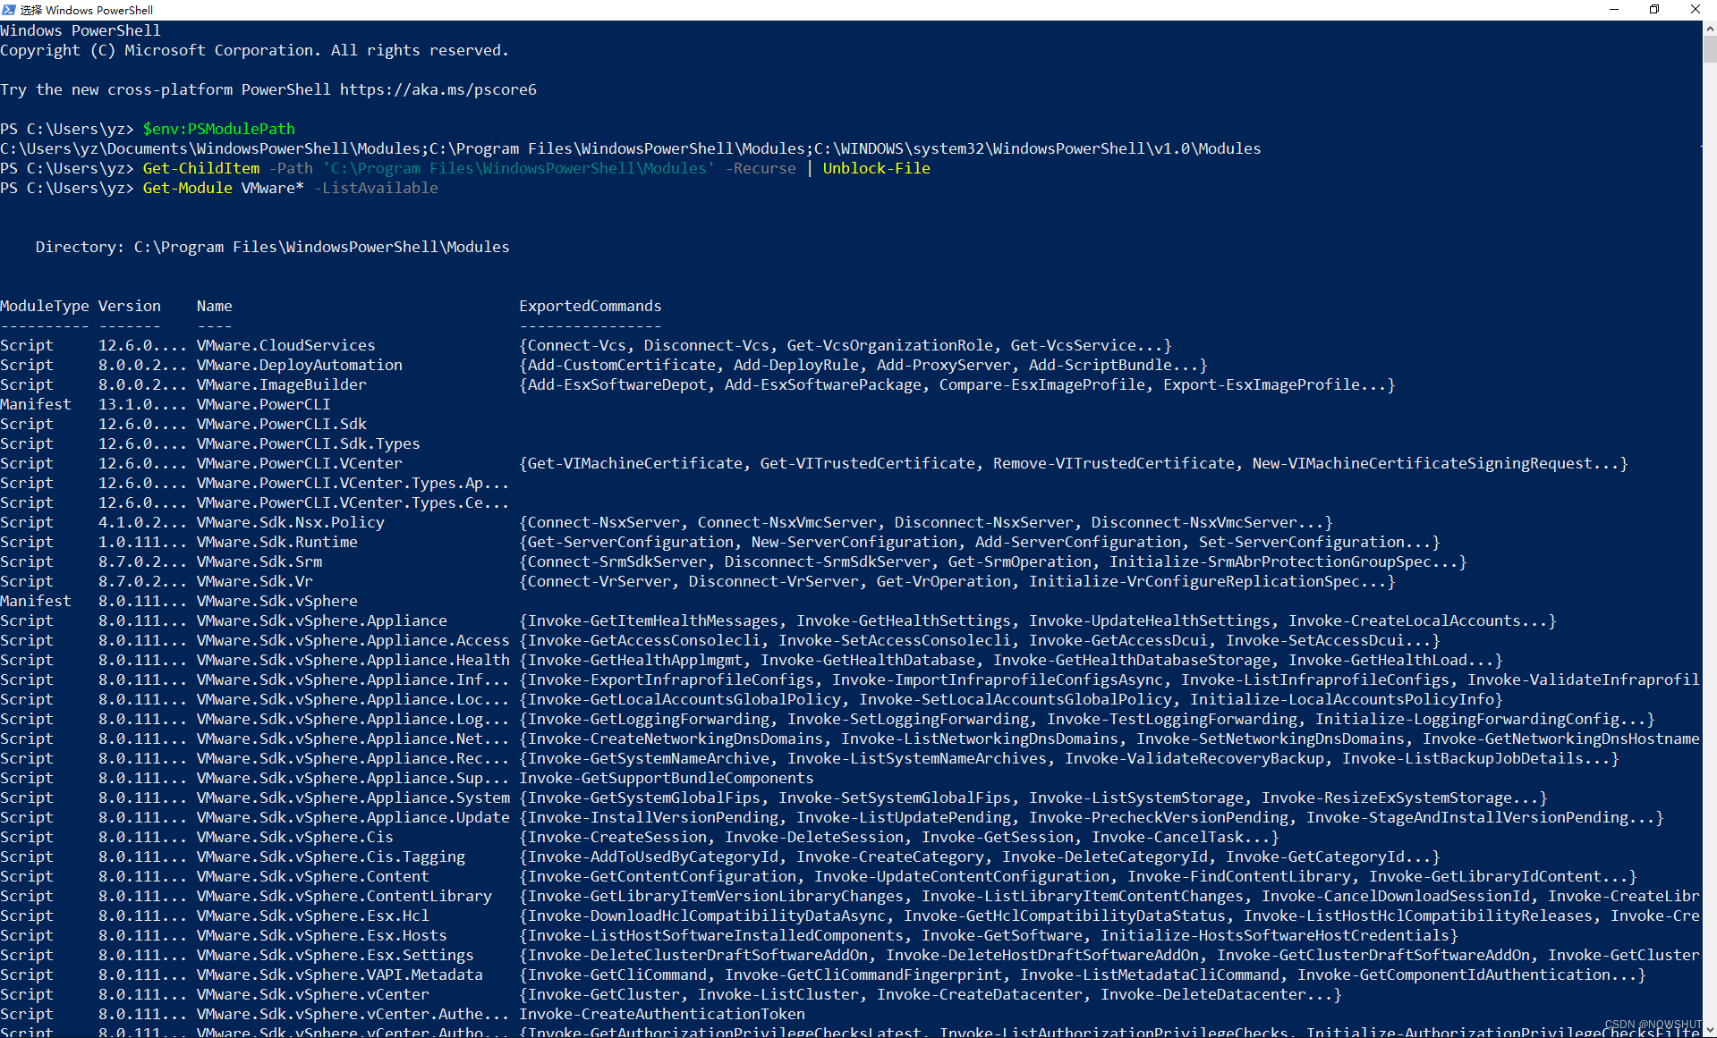Select VMware.Sdk.vSphere.Appliance.Update module name
The image size is (1717, 1038).
pos(353,817)
